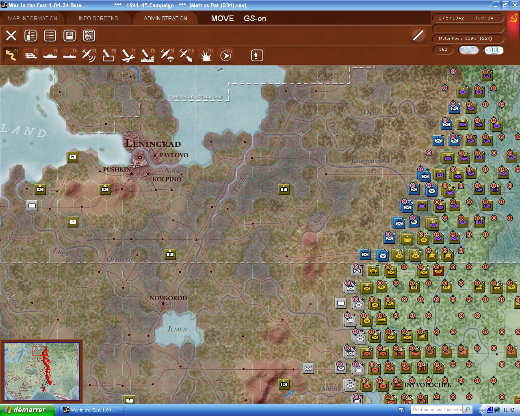Open the Commander's Report icon
The image size is (520, 416).
click(x=30, y=35)
